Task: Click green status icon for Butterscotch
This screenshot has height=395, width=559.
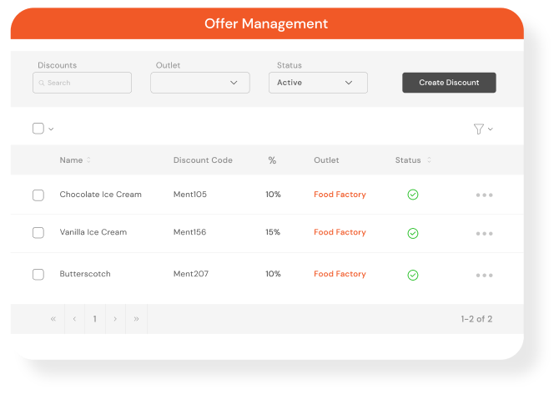Action: click(413, 274)
